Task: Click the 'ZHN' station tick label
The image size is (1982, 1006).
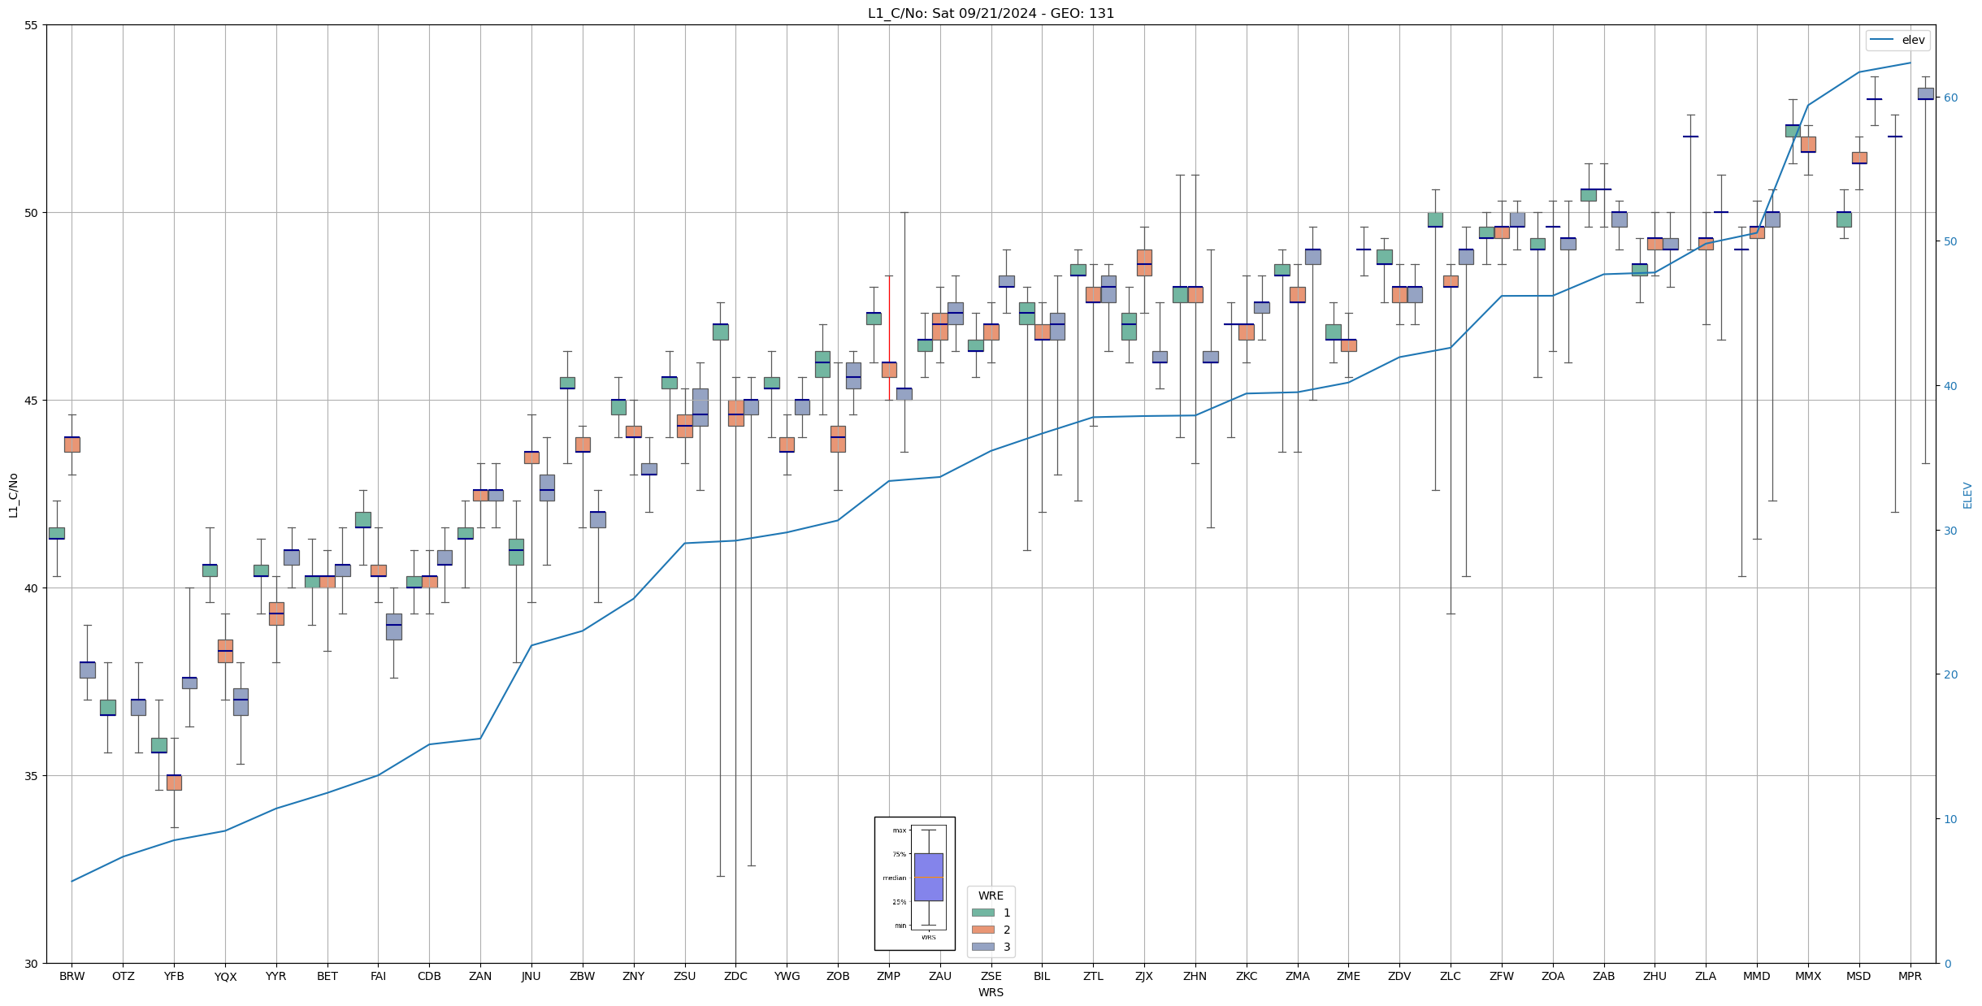Action: [x=1195, y=976]
